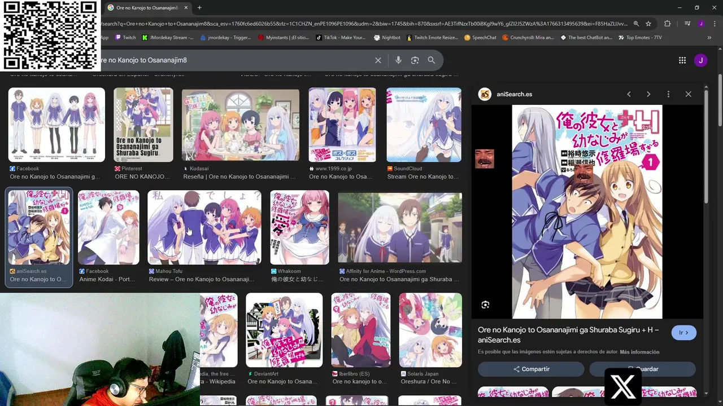723x406 pixels.
Task: Open the www.1999.co.jp thumbnail
Action: [342, 125]
